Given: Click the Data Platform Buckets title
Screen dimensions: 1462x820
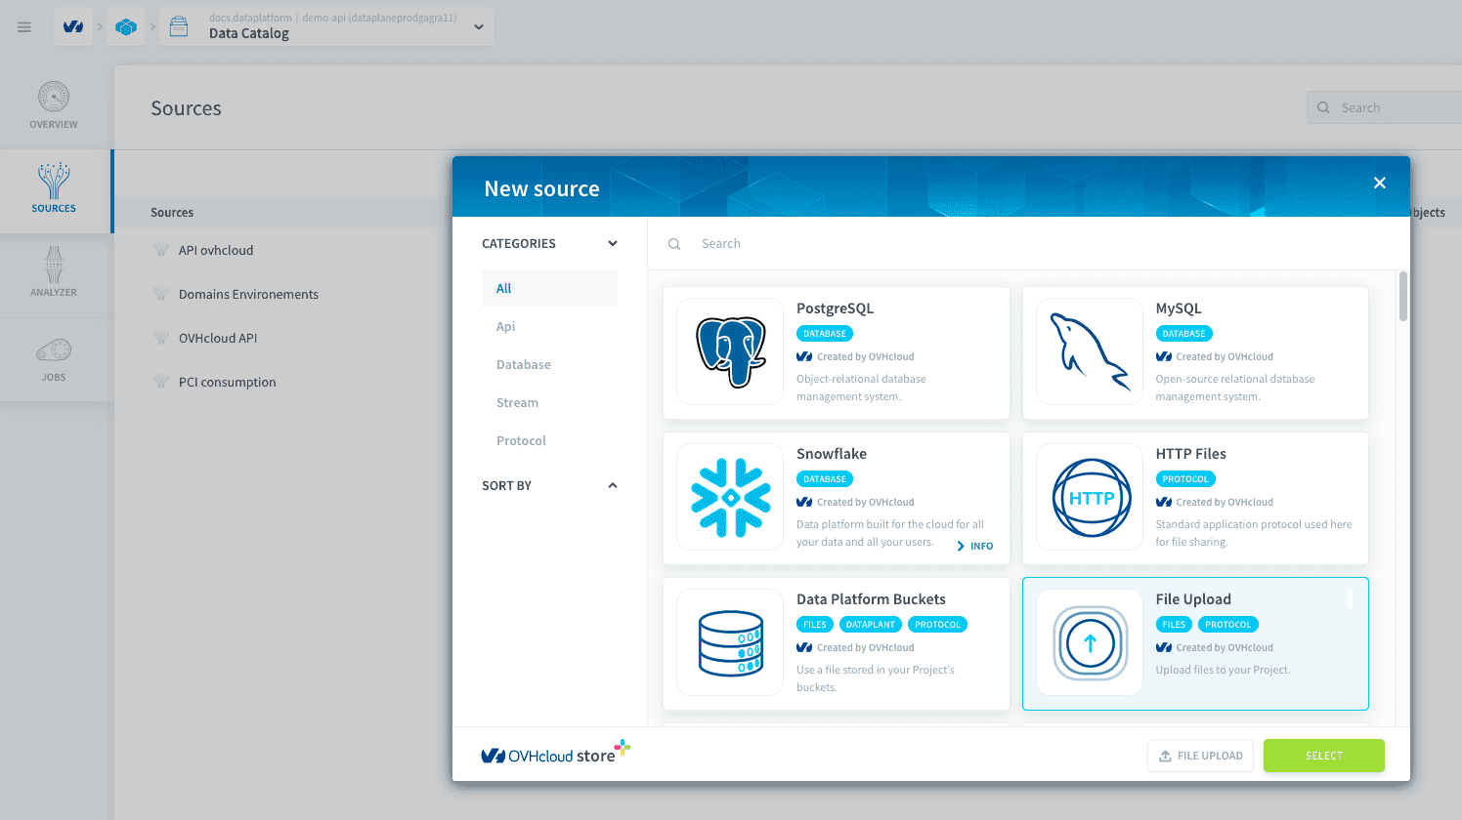Looking at the screenshot, I should (871, 599).
